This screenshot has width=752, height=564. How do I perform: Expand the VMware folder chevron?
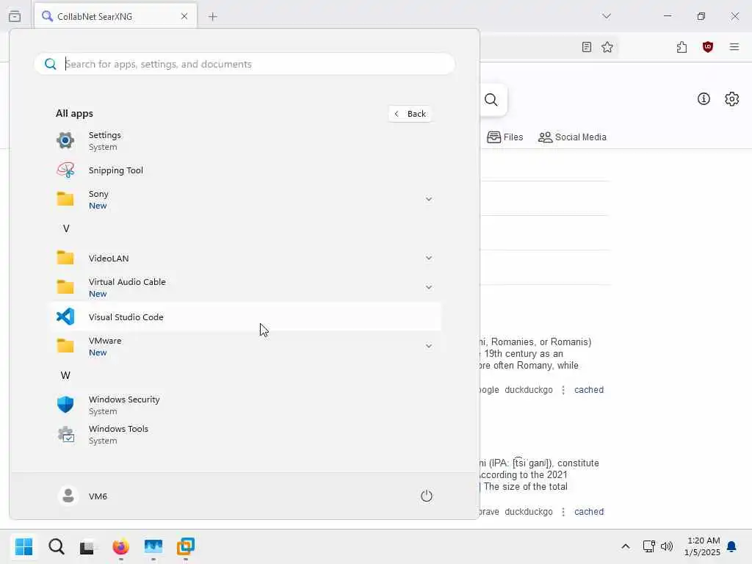pos(428,346)
